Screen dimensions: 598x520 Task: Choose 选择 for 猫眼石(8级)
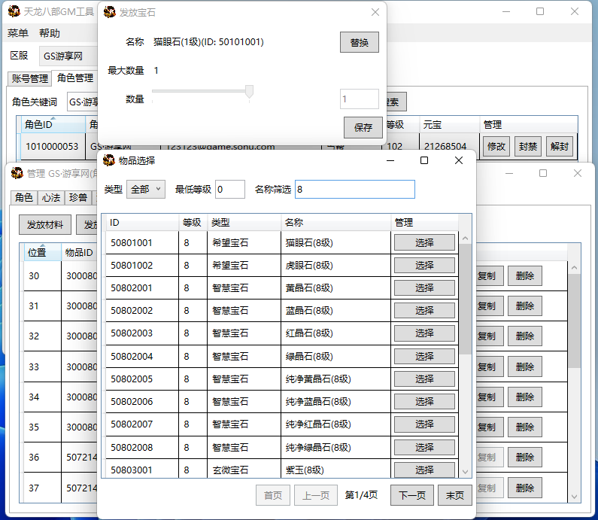[x=424, y=242]
